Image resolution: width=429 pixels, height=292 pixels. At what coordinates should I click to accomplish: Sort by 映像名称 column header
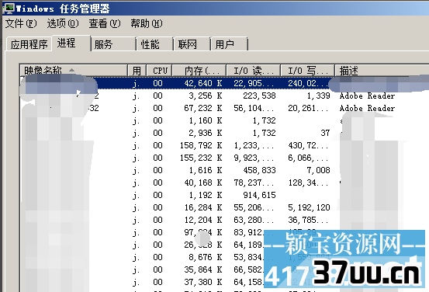click(x=74, y=71)
